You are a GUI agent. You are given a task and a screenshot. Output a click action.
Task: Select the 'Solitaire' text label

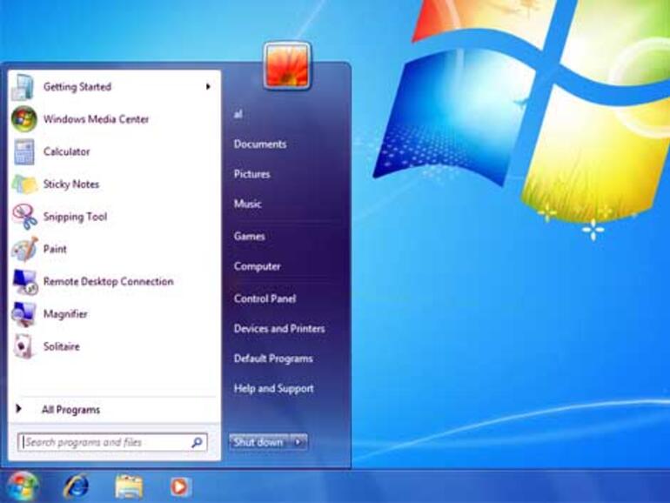tap(61, 346)
